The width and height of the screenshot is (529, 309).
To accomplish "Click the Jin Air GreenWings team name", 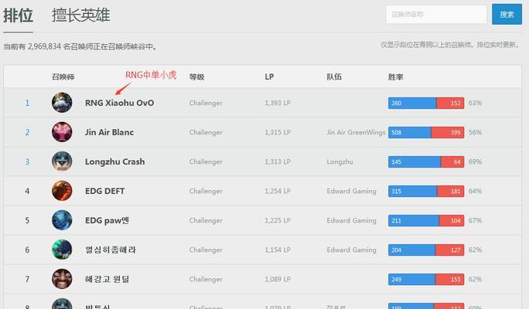I will 356,132.
